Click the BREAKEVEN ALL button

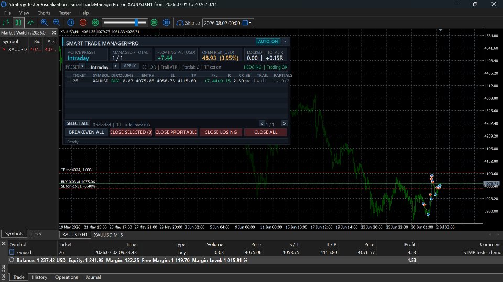[x=86, y=132]
